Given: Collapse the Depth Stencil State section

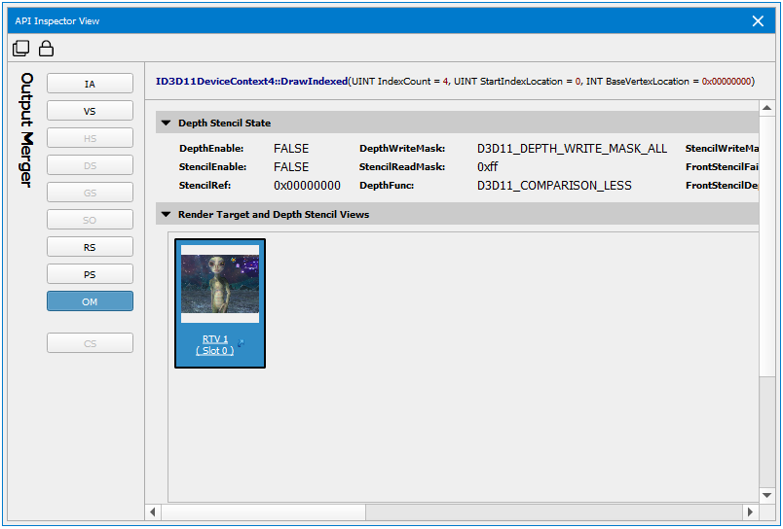Looking at the screenshot, I should click(166, 123).
